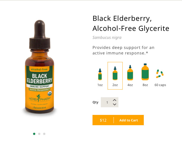
Task: Switch to the second image carousel dot
Action: 39,134
